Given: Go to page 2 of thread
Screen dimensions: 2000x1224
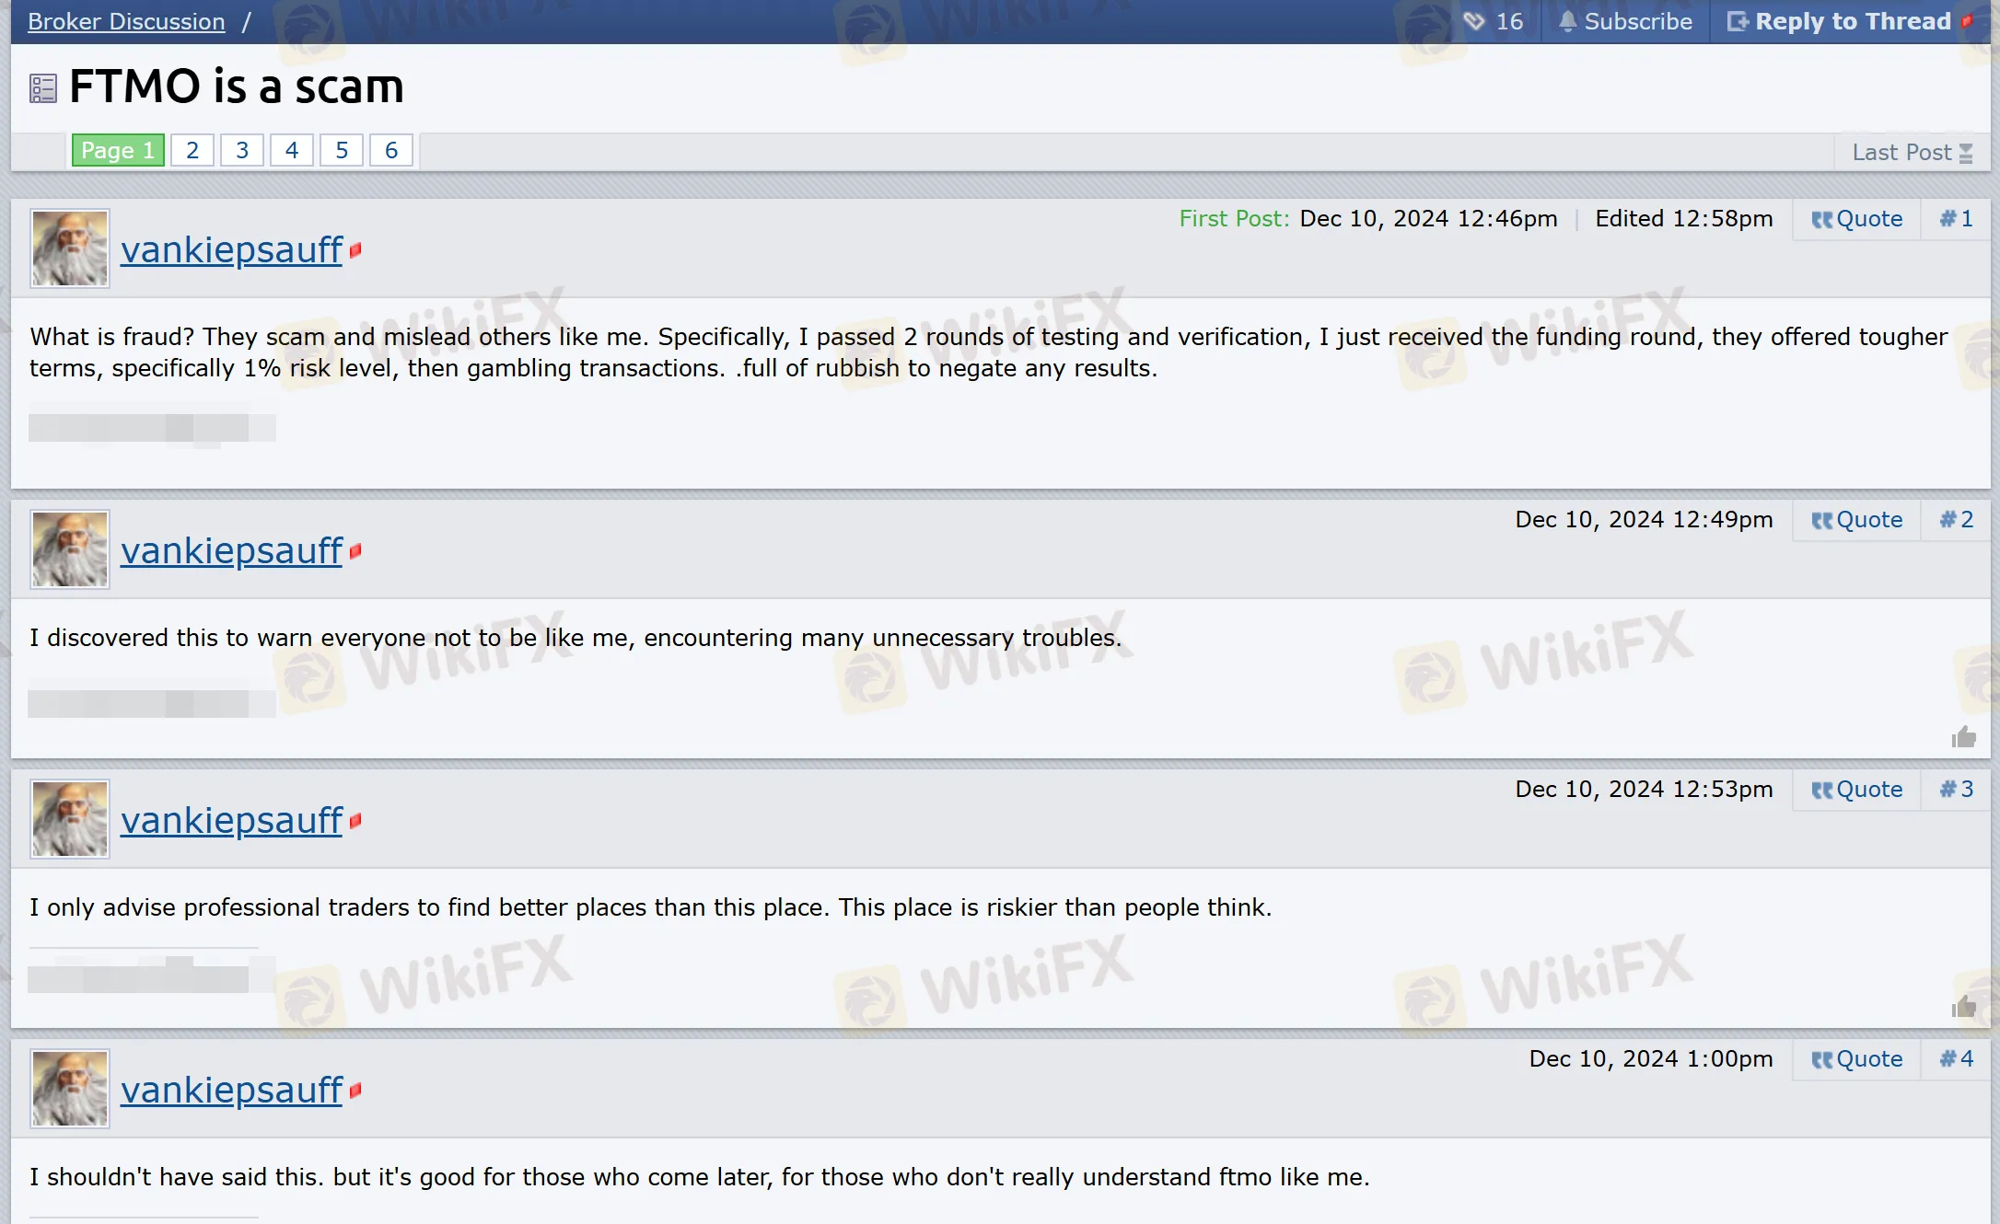Looking at the screenshot, I should tap(192, 150).
